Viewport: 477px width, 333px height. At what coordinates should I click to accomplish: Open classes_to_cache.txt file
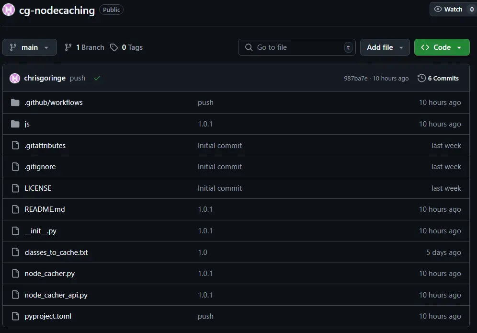tap(56, 253)
